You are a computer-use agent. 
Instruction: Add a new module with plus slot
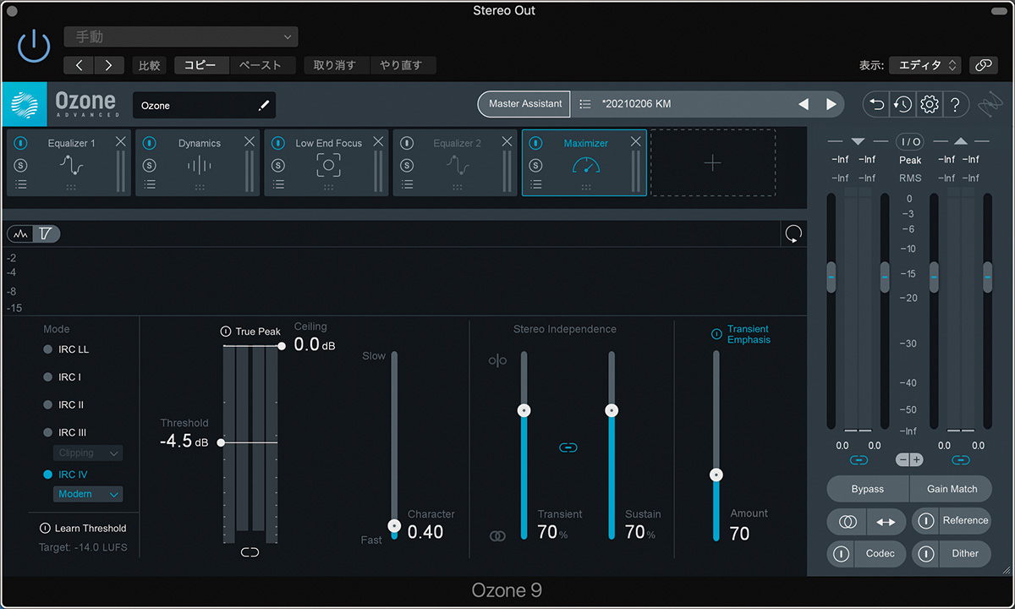point(712,163)
